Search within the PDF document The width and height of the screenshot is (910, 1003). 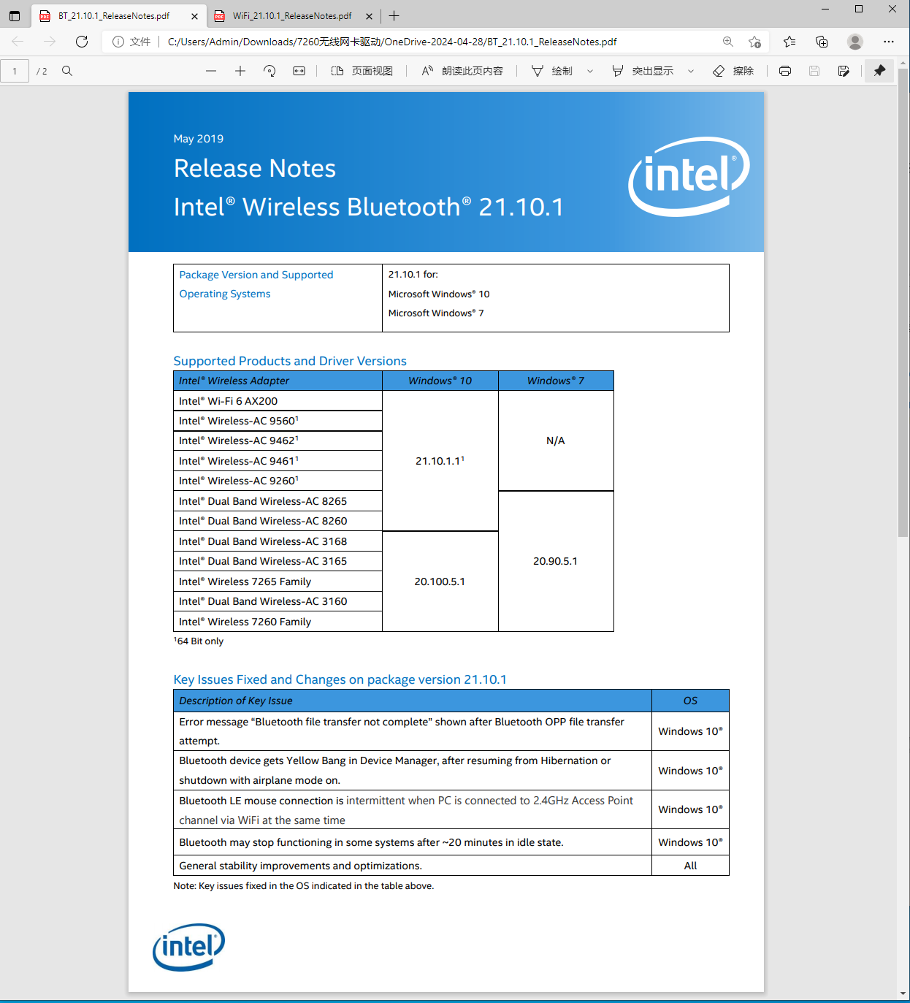click(67, 71)
